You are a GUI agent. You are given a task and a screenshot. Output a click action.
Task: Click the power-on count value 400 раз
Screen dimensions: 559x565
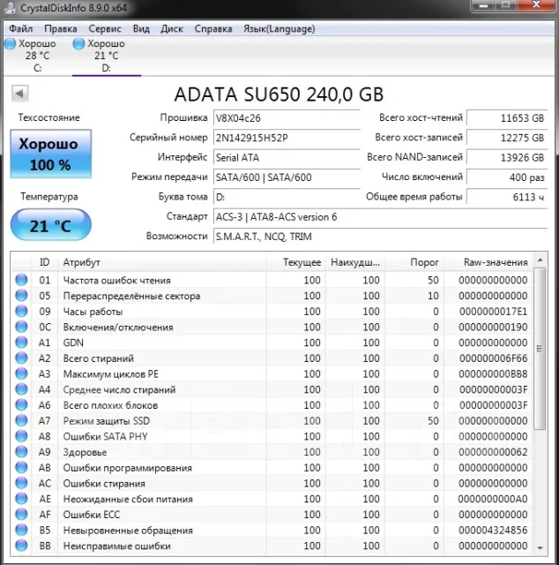(x=507, y=177)
